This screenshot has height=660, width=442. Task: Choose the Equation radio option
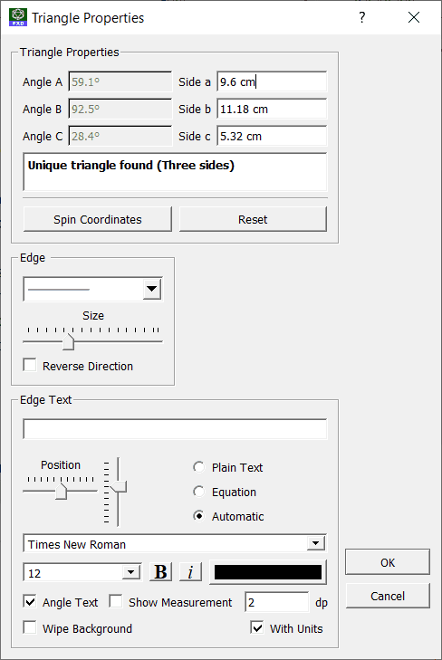pos(198,492)
